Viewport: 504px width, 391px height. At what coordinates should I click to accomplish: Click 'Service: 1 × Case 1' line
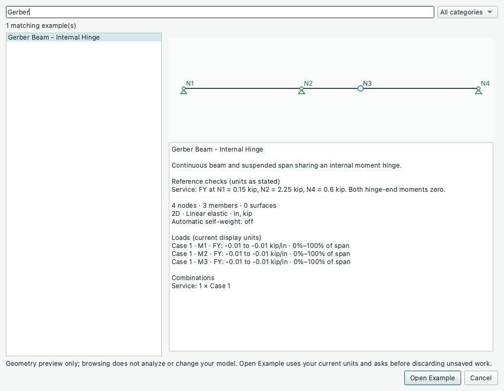(x=201, y=285)
